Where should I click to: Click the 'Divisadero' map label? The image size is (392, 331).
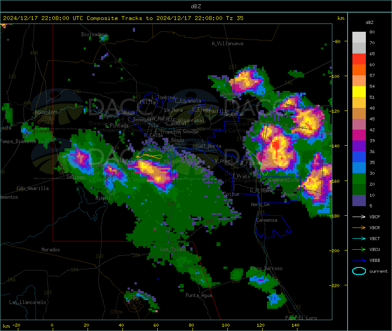click(94, 34)
